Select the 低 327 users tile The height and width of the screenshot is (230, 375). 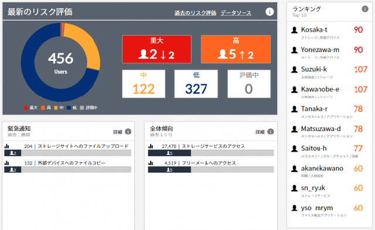[196, 84]
